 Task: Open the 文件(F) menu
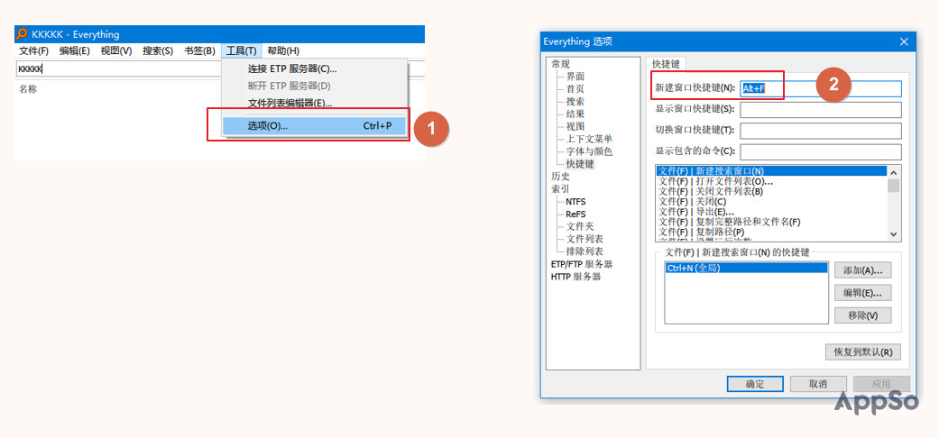click(33, 51)
